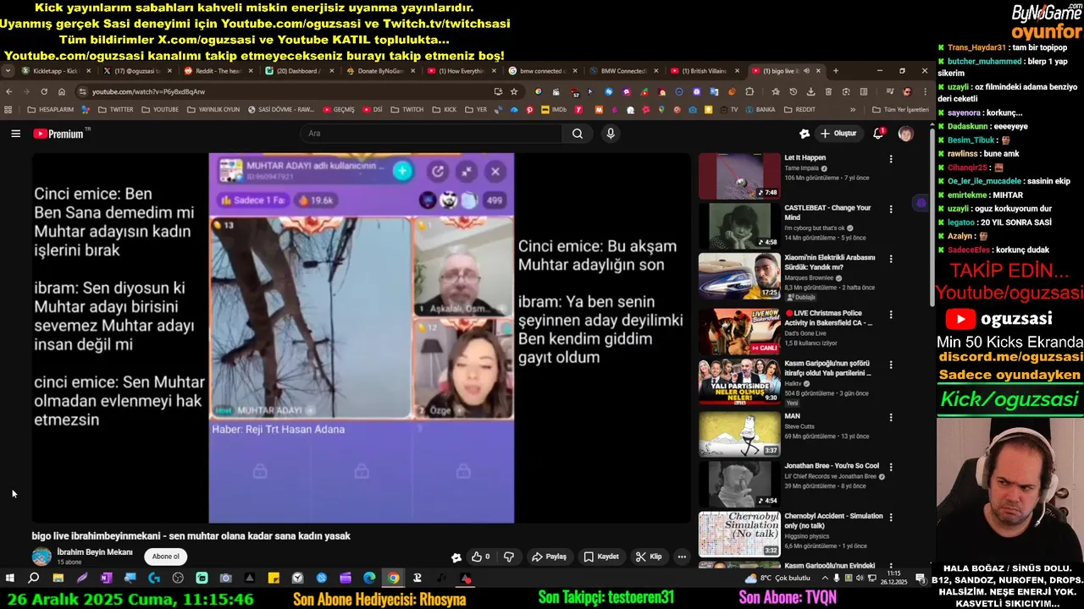Open the more actions ellipsis under the video

coord(682,557)
